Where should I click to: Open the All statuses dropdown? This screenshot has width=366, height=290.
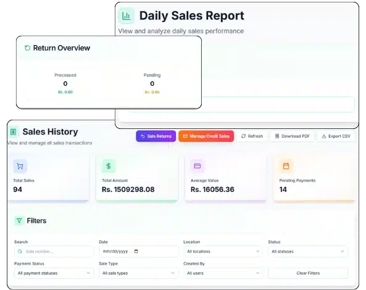click(x=308, y=251)
